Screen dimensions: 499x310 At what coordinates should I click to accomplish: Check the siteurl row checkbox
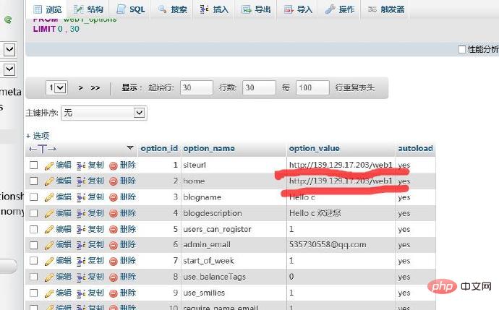tap(33, 165)
